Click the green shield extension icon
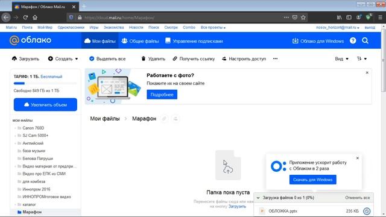Viewport: 386px width, 217px height. (x=369, y=17)
